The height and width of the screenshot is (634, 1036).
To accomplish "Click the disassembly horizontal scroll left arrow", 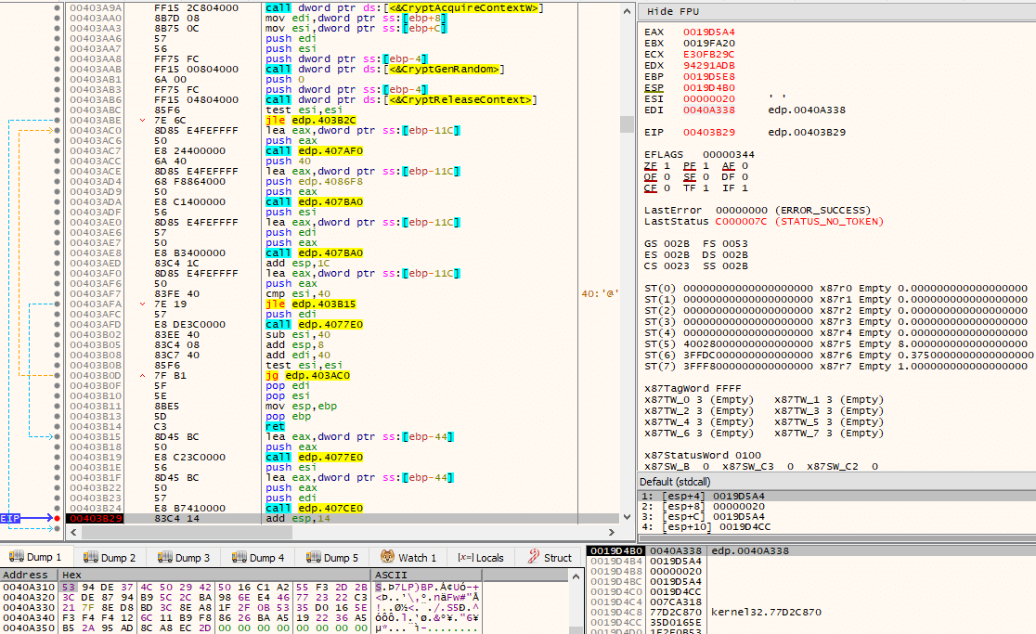I will (x=73, y=532).
